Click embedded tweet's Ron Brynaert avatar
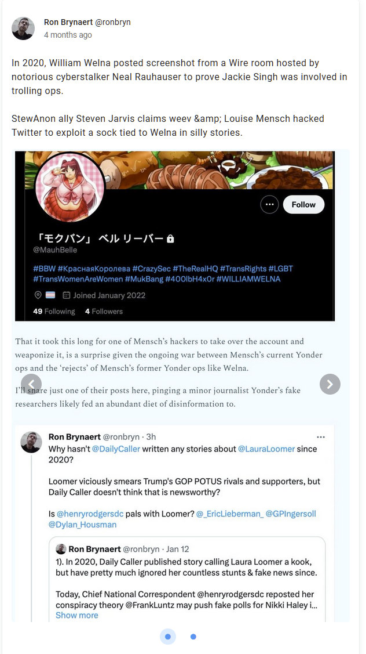Image resolution: width=366 pixels, height=654 pixels. [x=31, y=442]
